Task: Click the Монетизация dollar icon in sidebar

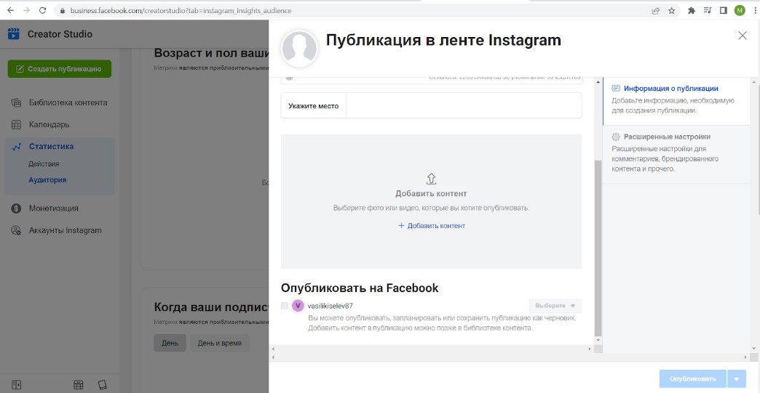Action: tap(15, 208)
